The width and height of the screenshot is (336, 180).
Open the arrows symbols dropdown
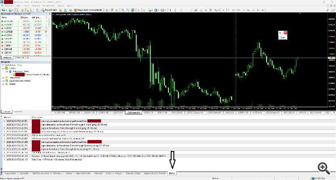point(216,10)
